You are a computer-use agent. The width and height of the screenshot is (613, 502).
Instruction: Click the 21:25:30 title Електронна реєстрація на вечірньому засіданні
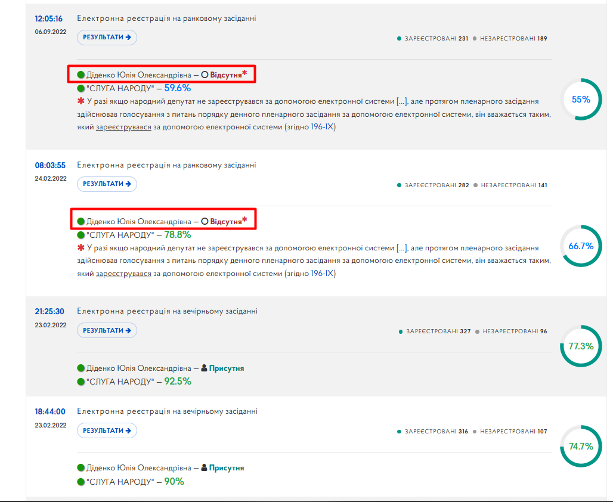(x=168, y=311)
